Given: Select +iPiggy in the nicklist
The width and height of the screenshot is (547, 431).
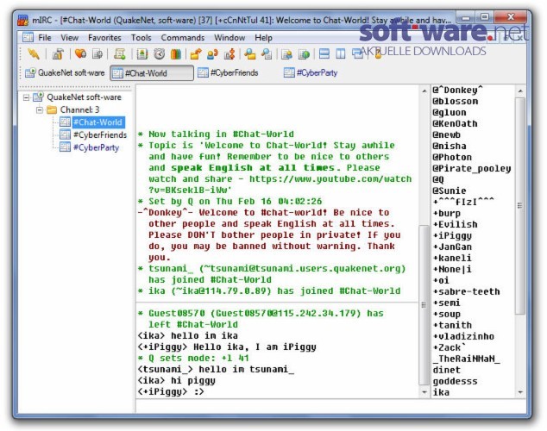Looking at the screenshot, I should click(452, 235).
